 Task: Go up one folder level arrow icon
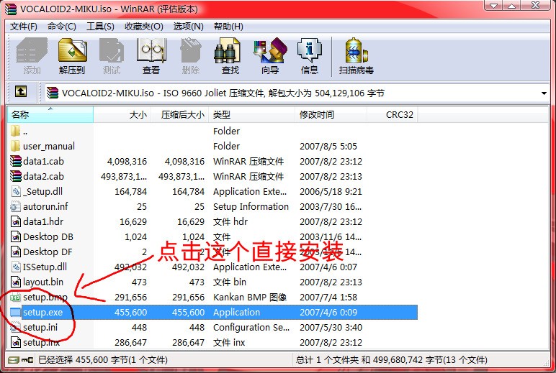tap(21, 92)
